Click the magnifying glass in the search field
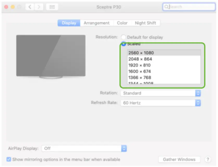This screenshot has width=218, height=167. [x=167, y=7]
